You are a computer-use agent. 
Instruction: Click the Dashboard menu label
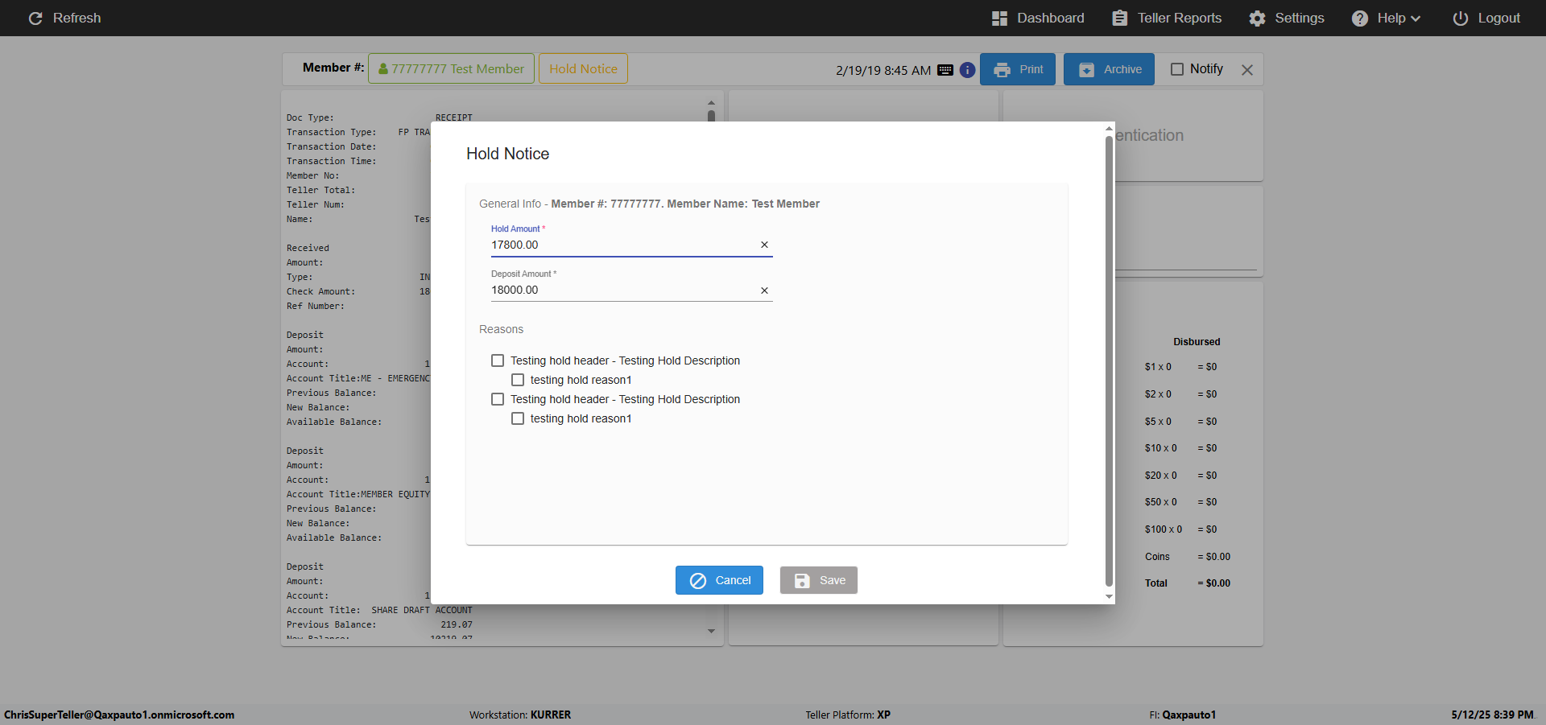coord(1050,18)
